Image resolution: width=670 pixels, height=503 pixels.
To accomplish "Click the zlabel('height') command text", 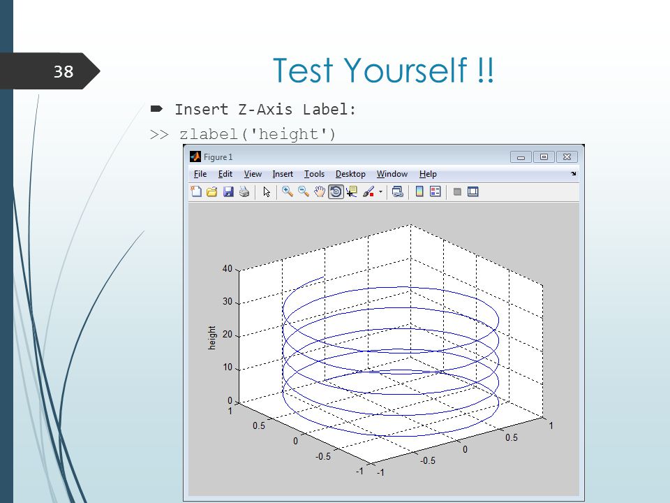I will pyautogui.click(x=258, y=135).
